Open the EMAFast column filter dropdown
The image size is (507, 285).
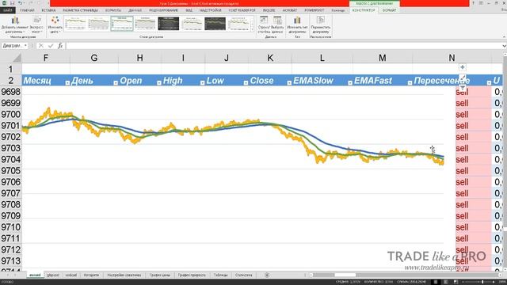[410, 82]
